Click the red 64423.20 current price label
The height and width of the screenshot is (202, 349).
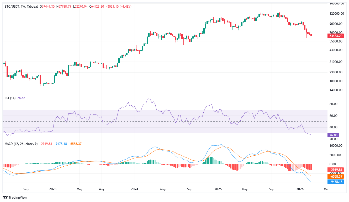[336, 36]
